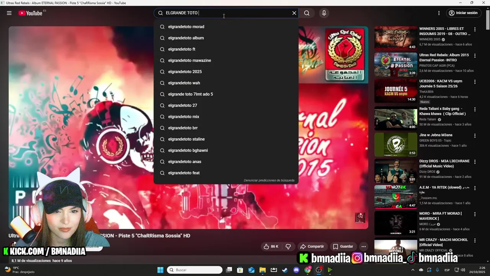Click the taskbar Buscar search box

194,270
